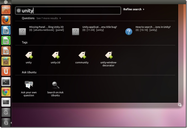The height and width of the screenshot is (128, 187).
Task: Launch the Terminal from the launcher
Action: tap(6, 82)
